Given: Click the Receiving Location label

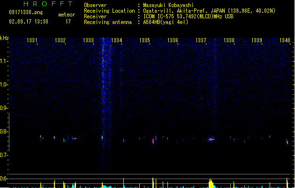Looking at the screenshot, I should [x=109, y=11].
